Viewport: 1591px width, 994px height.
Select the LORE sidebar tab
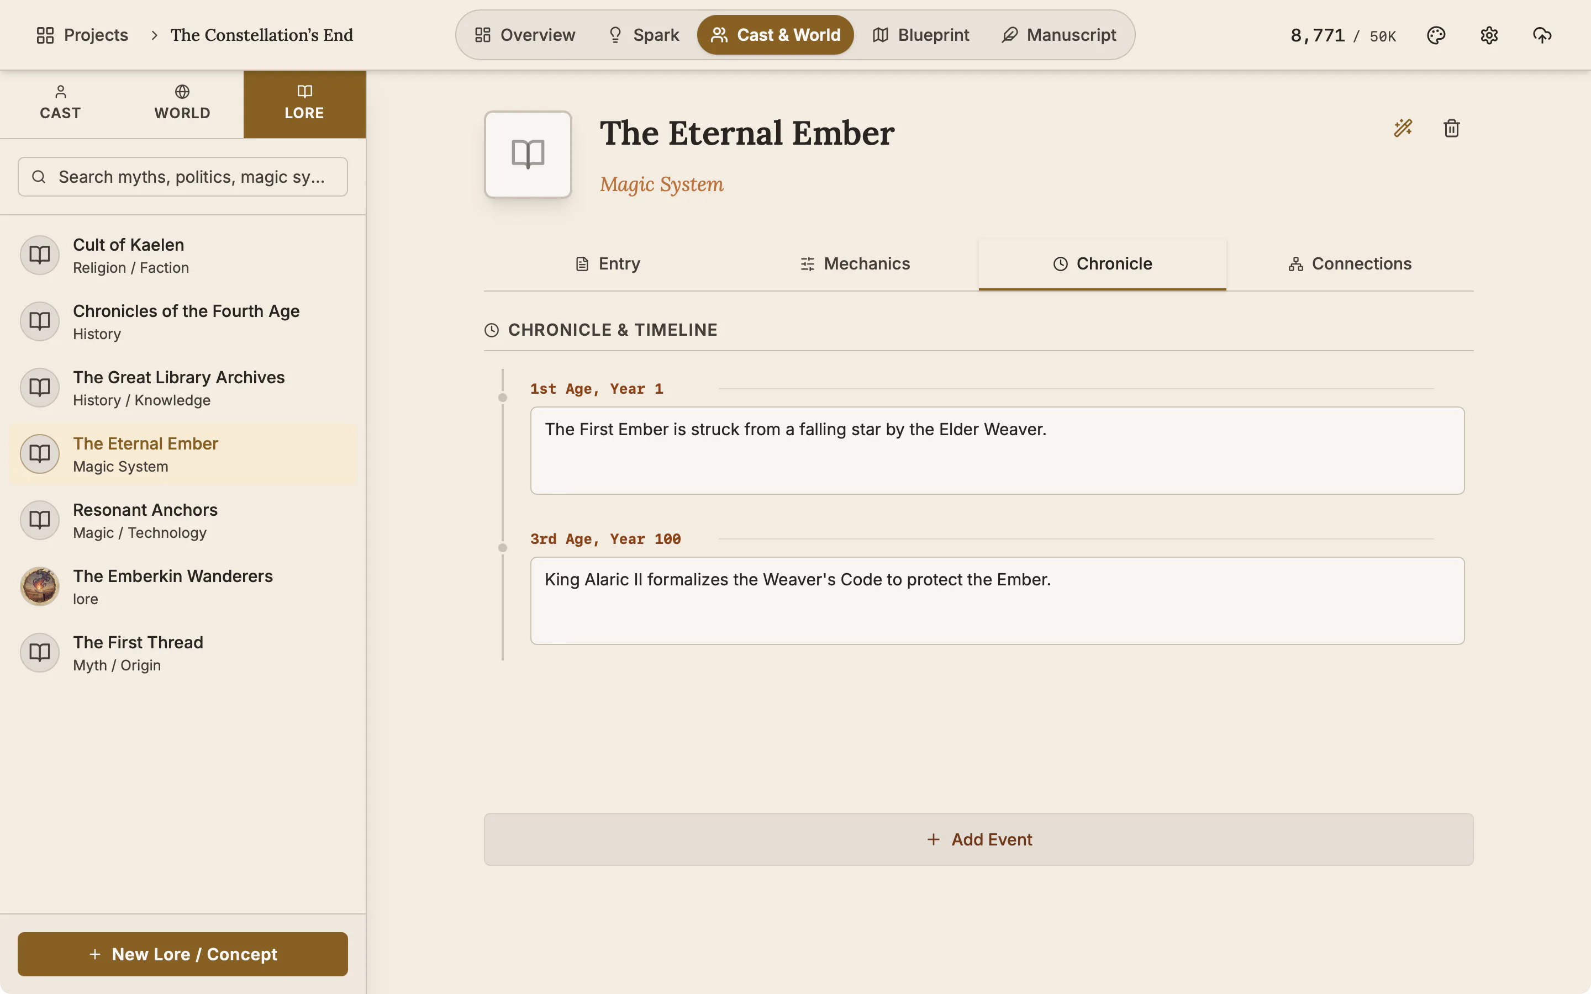(304, 104)
